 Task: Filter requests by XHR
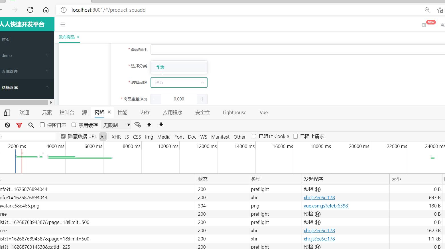pos(116,137)
